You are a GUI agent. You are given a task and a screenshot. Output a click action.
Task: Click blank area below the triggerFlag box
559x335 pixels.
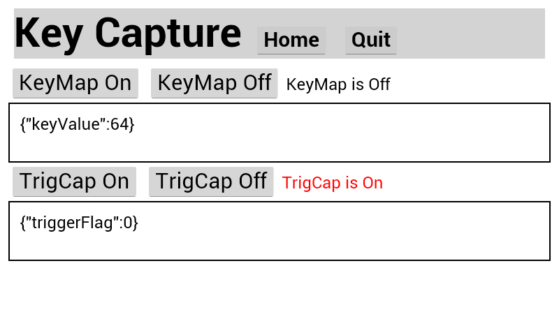(279, 297)
